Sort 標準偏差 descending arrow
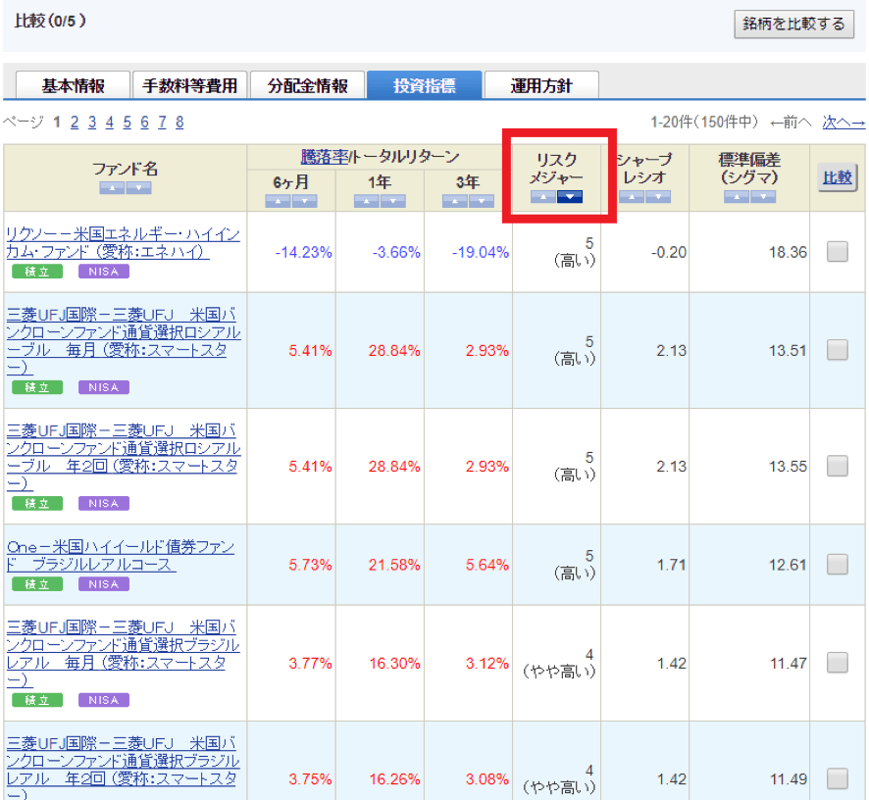 click(x=762, y=197)
